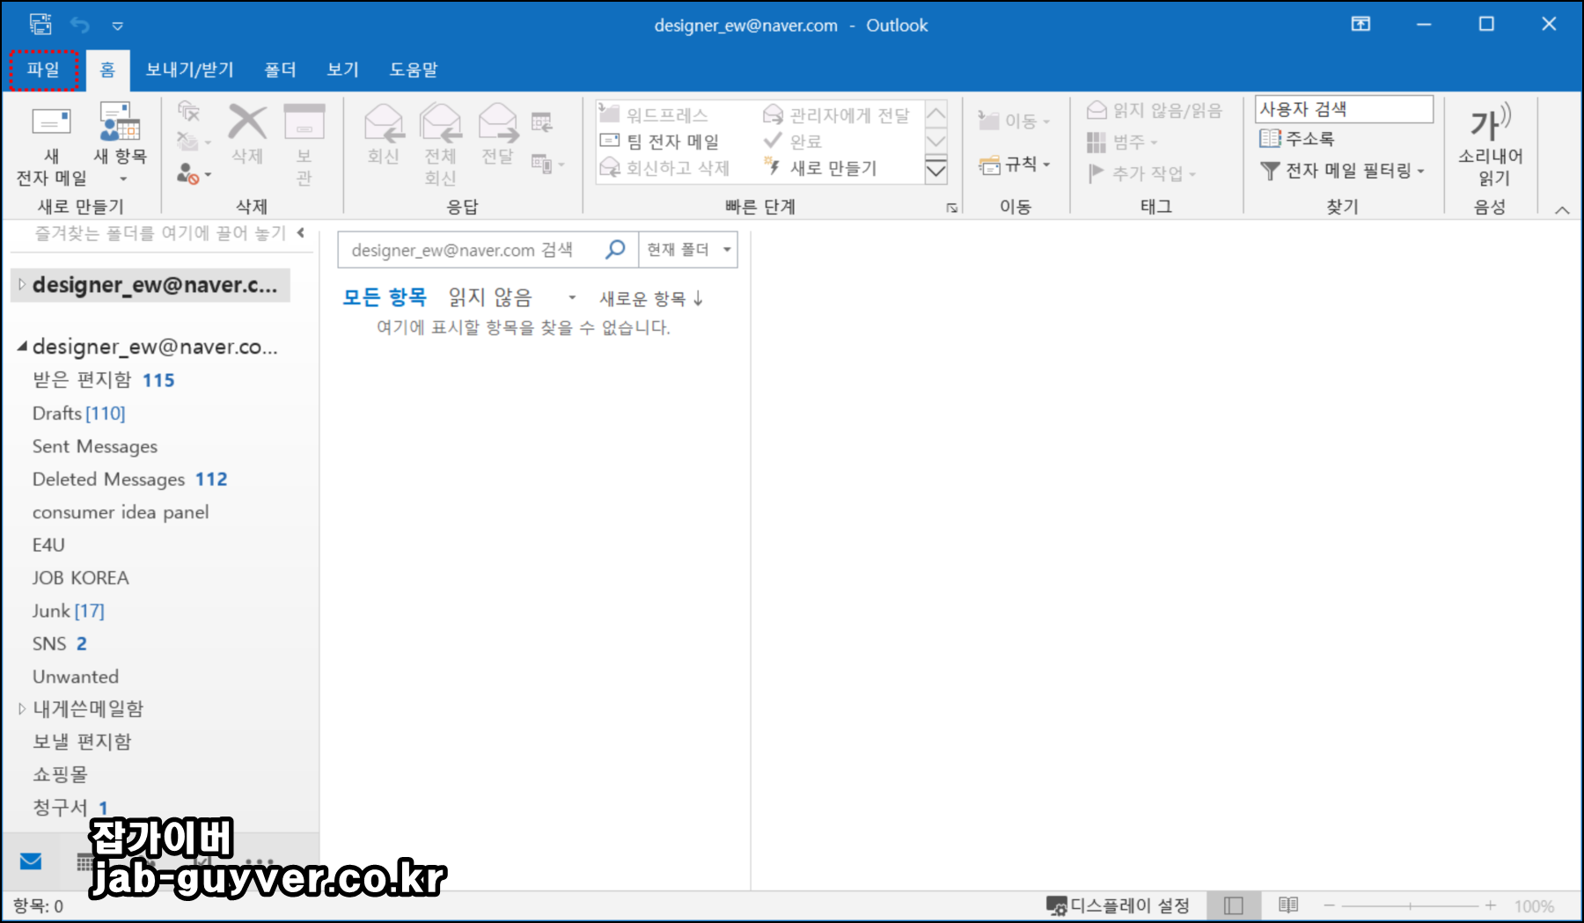Image resolution: width=1584 pixels, height=923 pixels.
Task: Collapse the ribbon with the chevron
Action: pyautogui.click(x=1562, y=210)
